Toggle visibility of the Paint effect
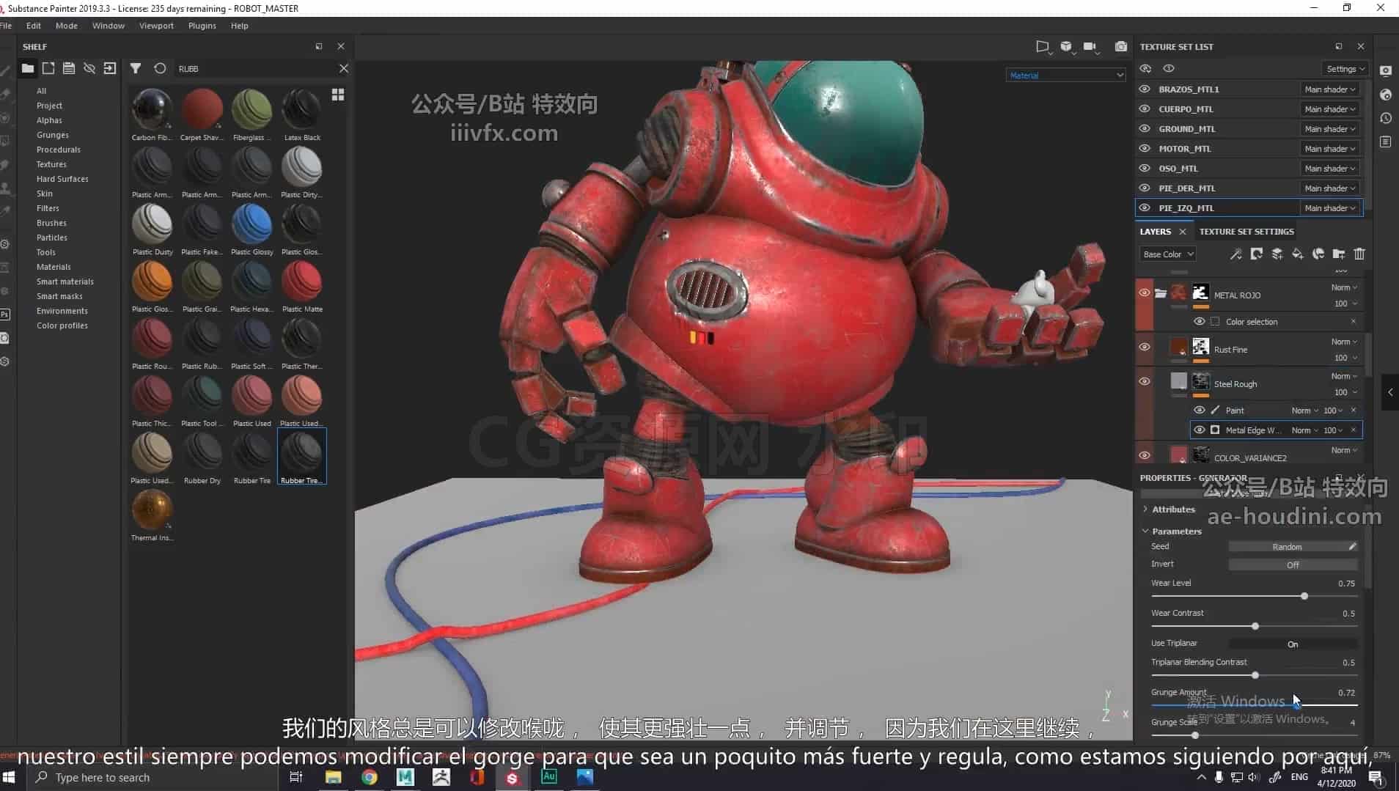The width and height of the screenshot is (1399, 791). tap(1200, 410)
